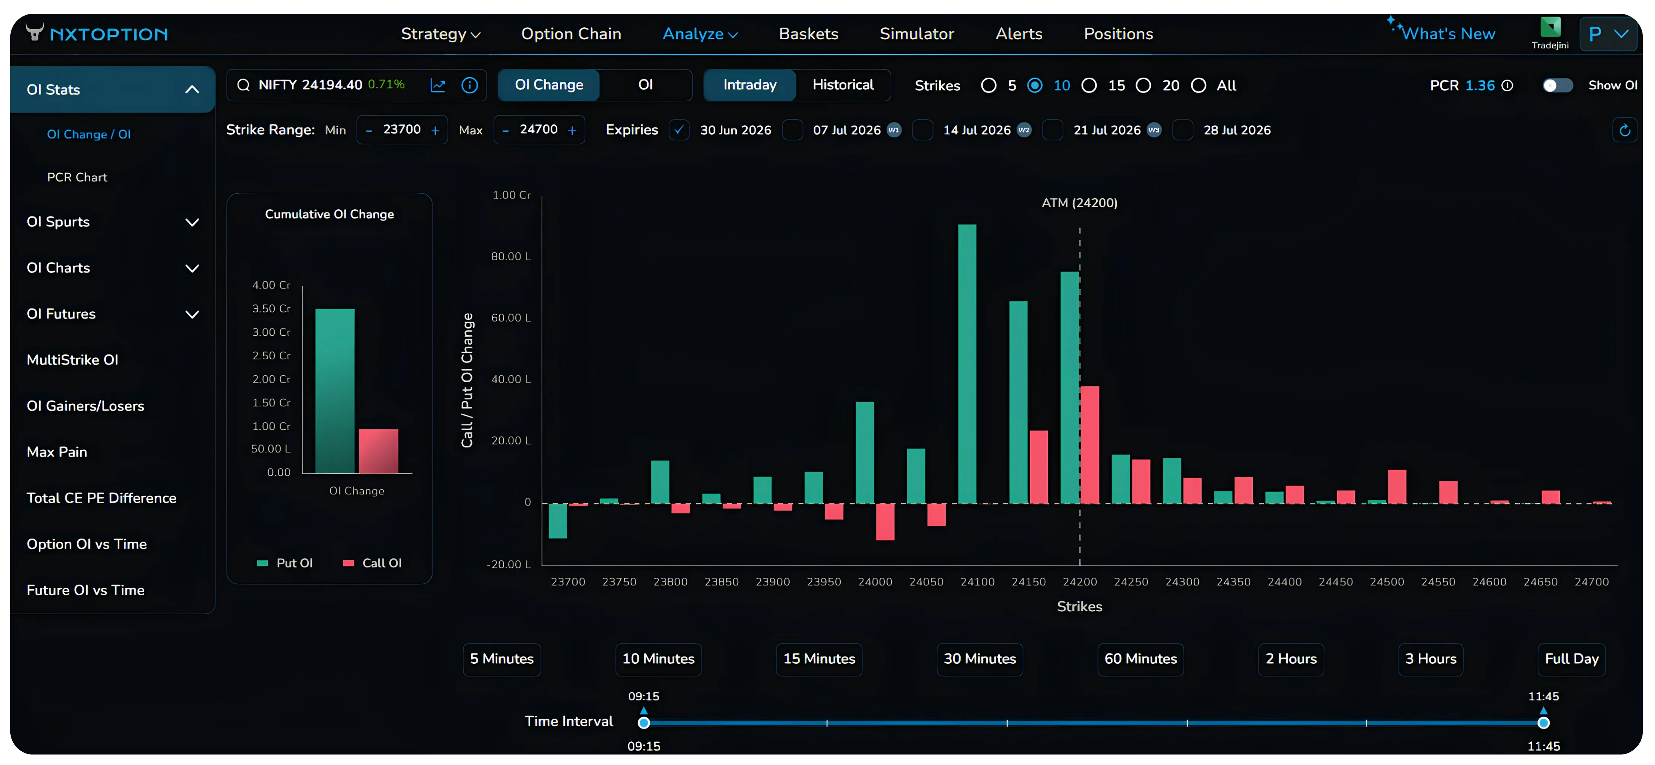The image size is (1655, 765).
Task: Click the sparkle icon beside What's New
Action: click(x=1394, y=24)
